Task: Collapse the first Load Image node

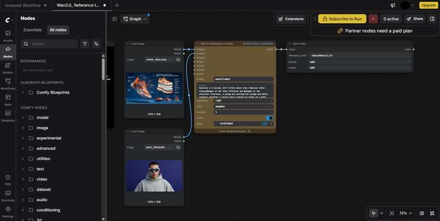Action: tap(128, 44)
